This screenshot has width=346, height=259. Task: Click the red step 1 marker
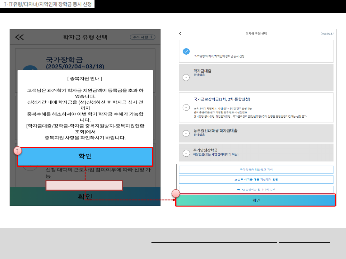(19, 151)
